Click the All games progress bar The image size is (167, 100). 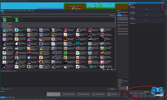pyautogui.click(x=146, y=21)
